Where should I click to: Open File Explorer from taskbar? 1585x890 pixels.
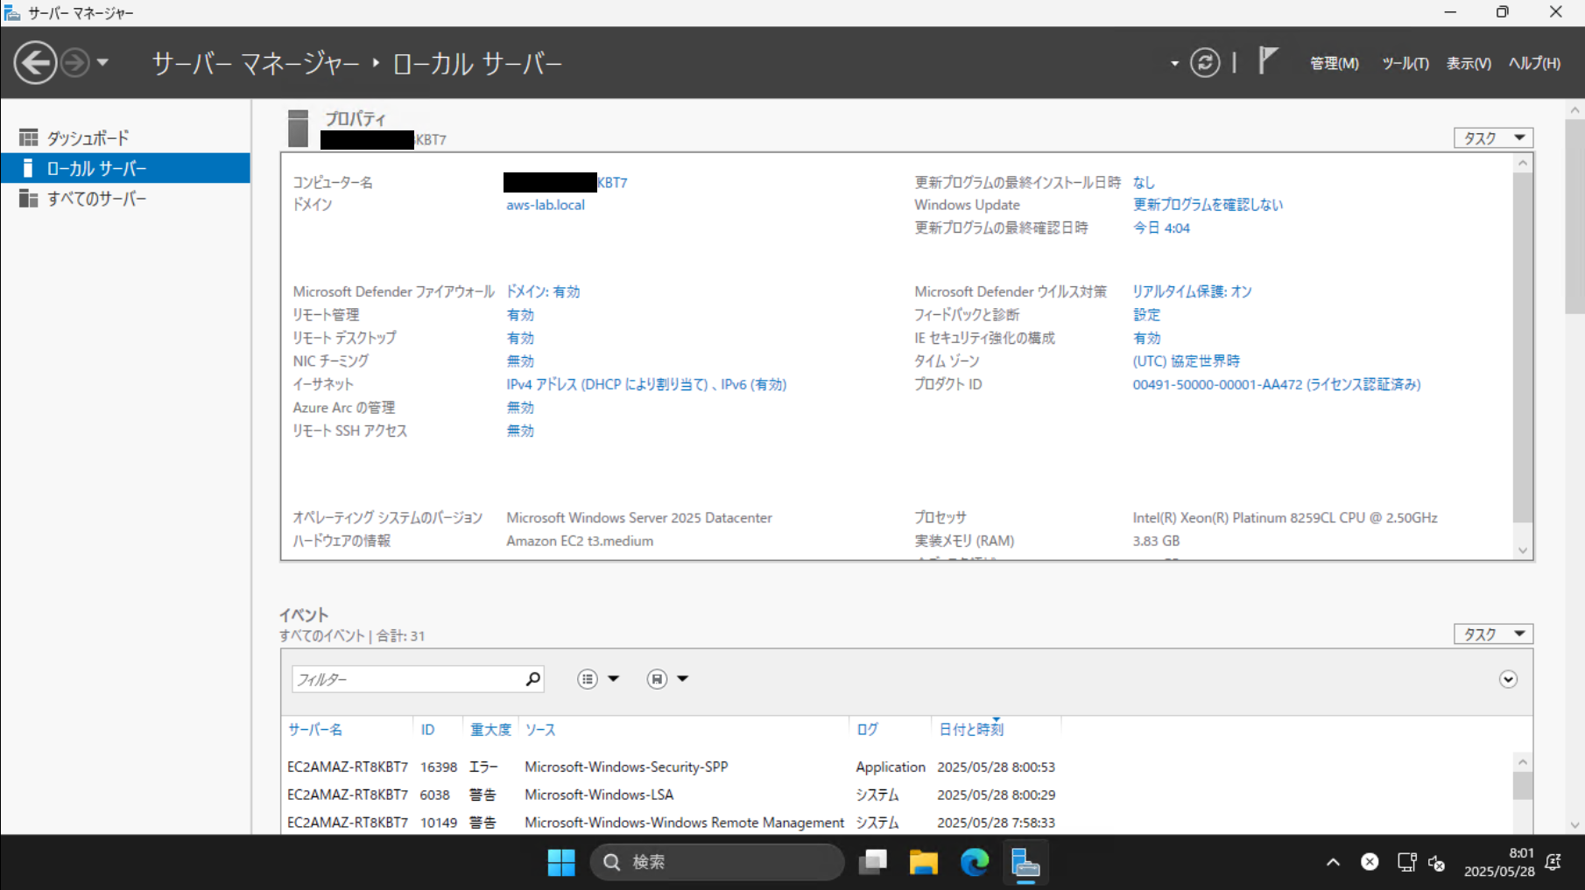pos(924,863)
